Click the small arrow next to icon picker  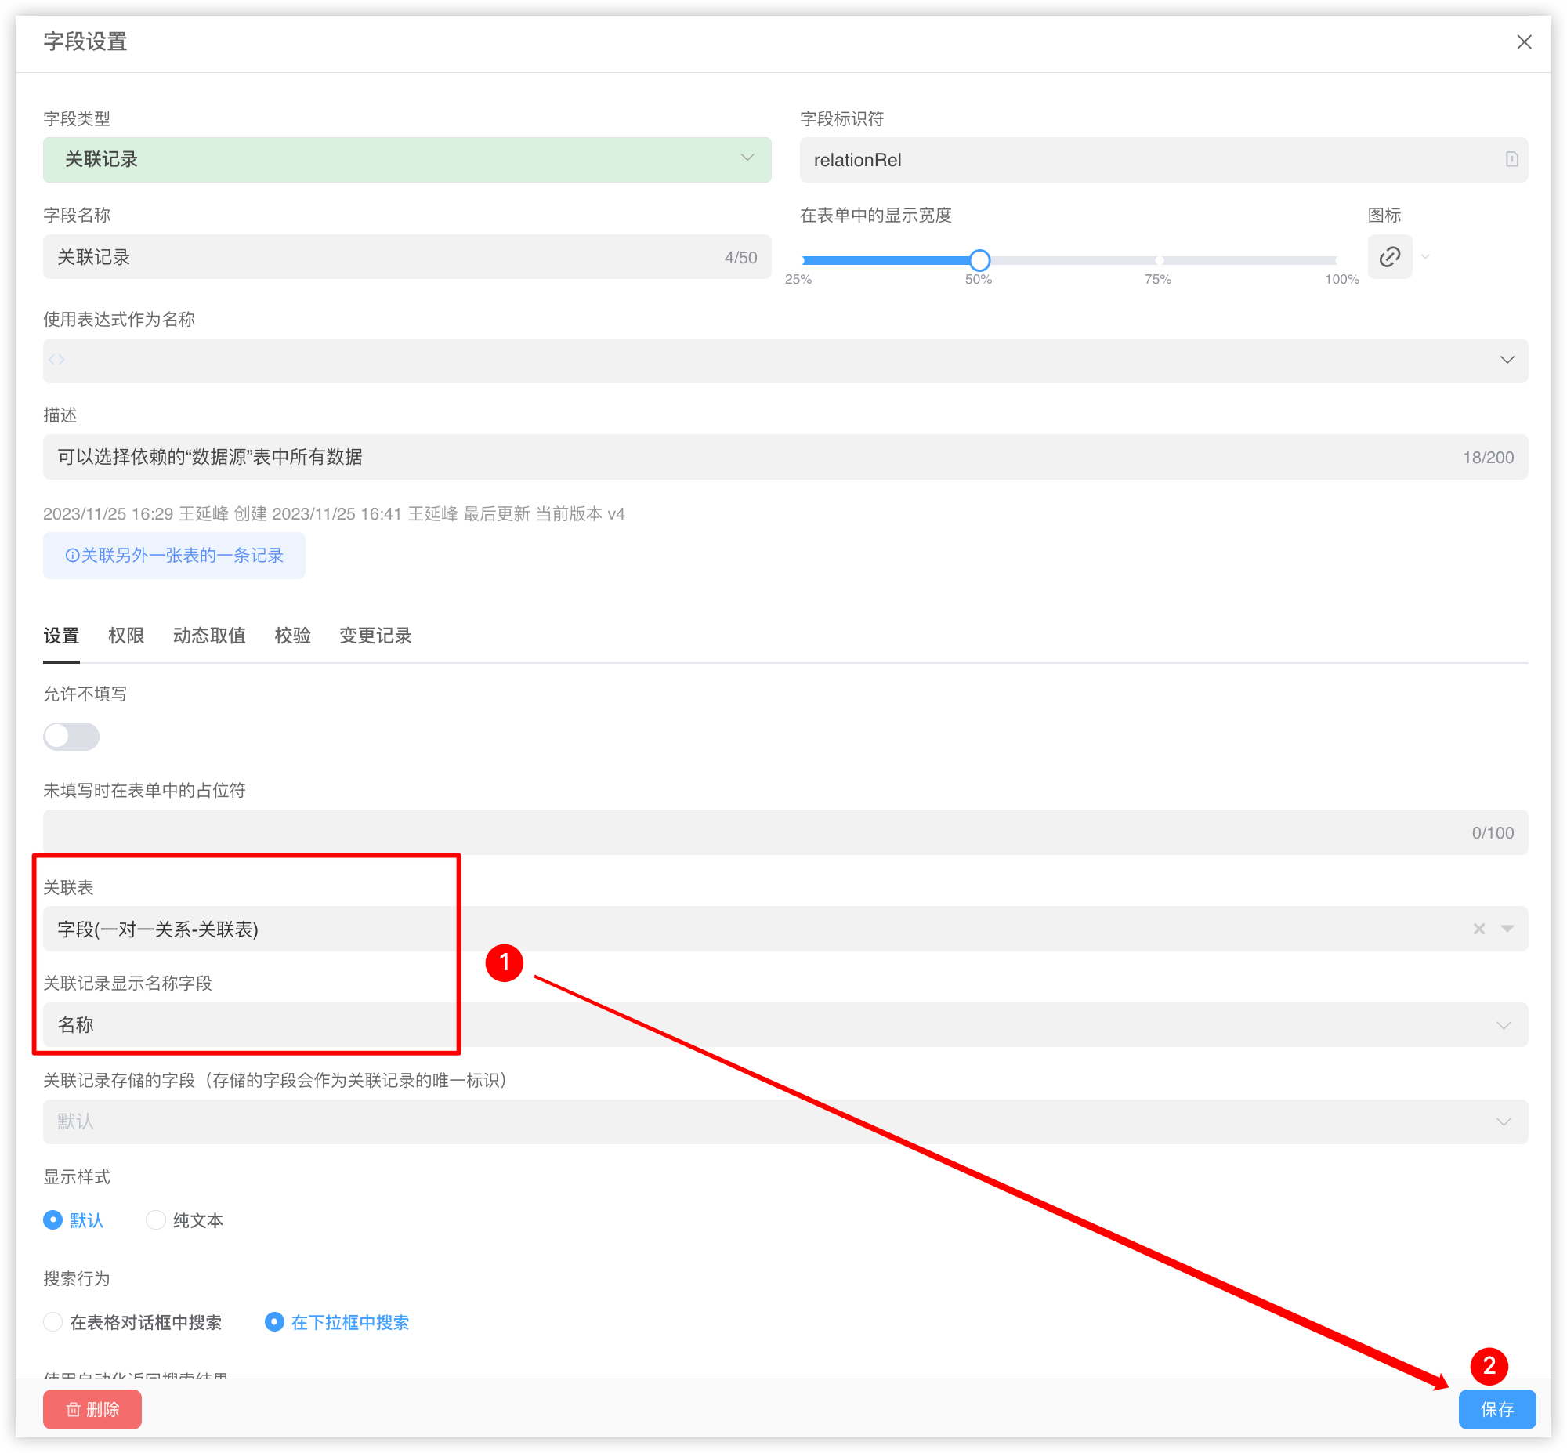[x=1425, y=257]
